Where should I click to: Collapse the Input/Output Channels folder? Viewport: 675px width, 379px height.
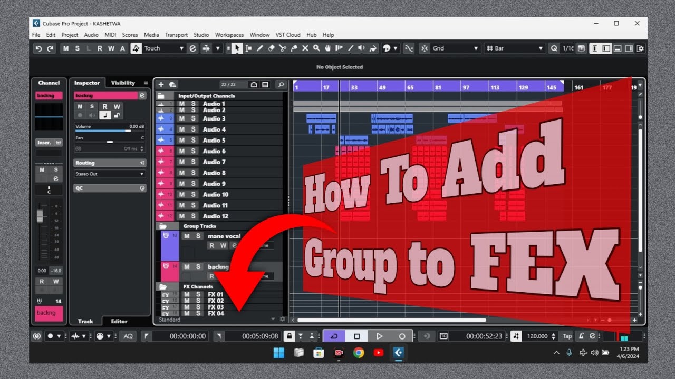pyautogui.click(x=161, y=96)
